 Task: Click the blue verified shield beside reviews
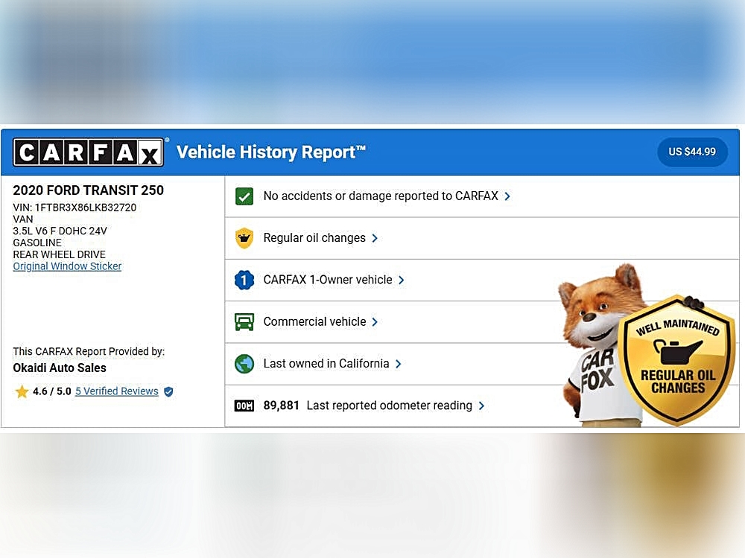tap(168, 391)
